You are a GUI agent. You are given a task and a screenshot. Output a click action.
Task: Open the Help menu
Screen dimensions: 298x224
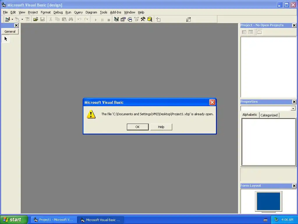[141, 12]
